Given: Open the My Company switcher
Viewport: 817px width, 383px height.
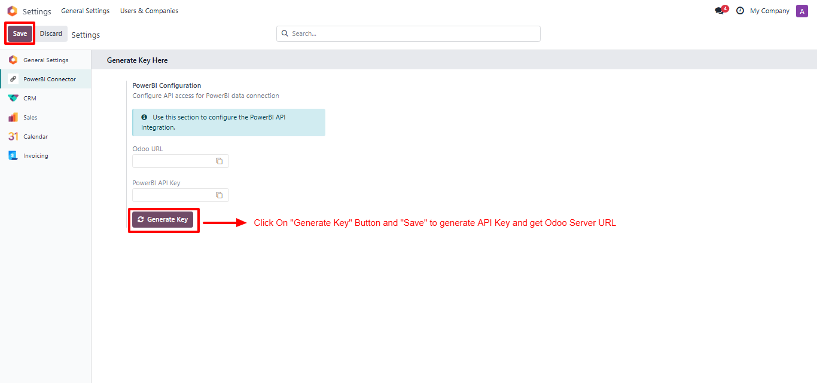Looking at the screenshot, I should [x=770, y=11].
